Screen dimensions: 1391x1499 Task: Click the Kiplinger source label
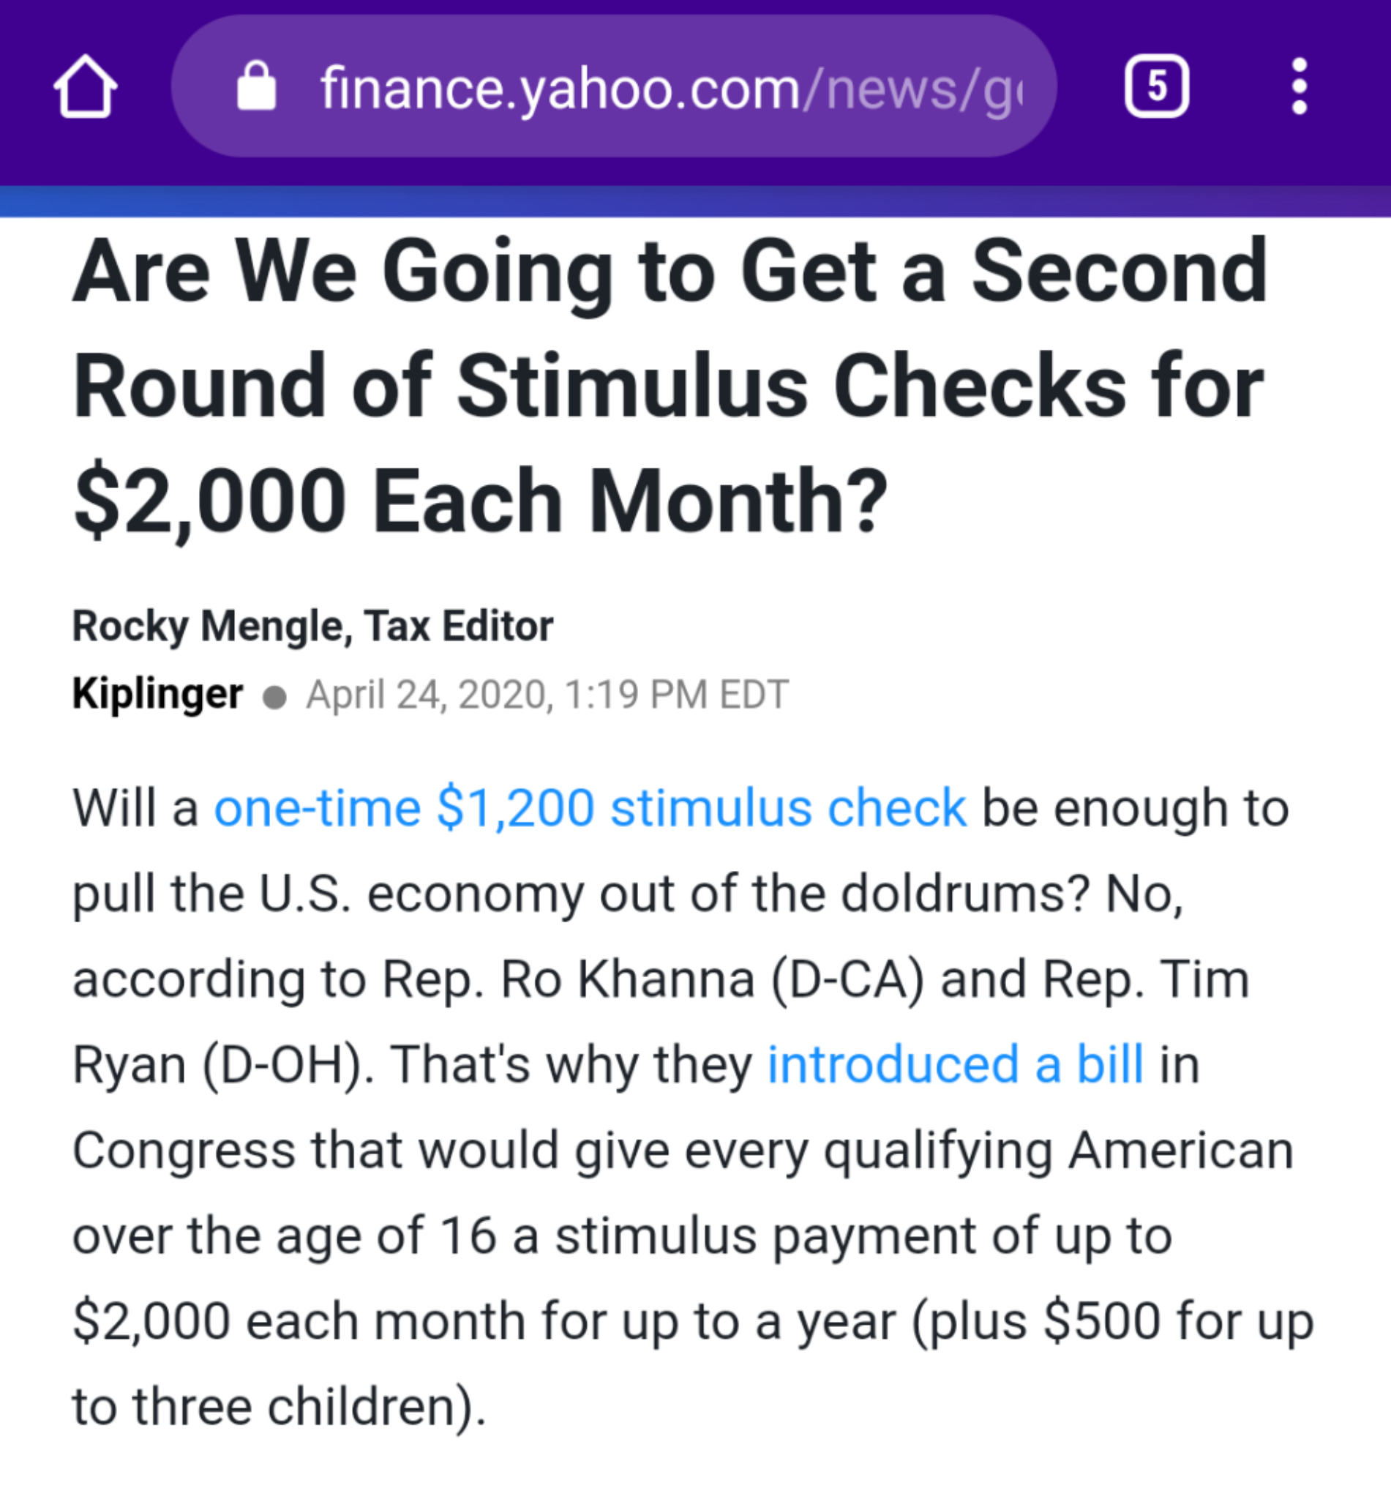pos(157,693)
